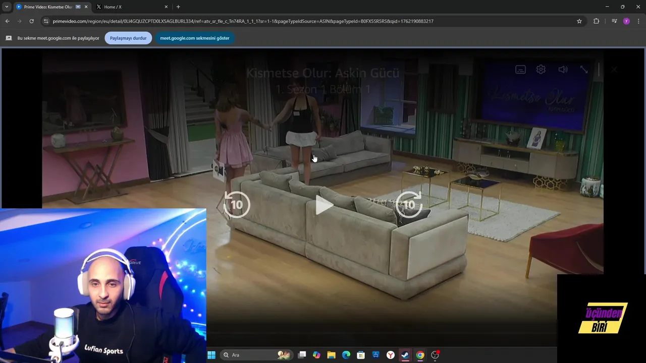Bookmark this page with the star
This screenshot has width=646, height=363.
tap(579, 21)
